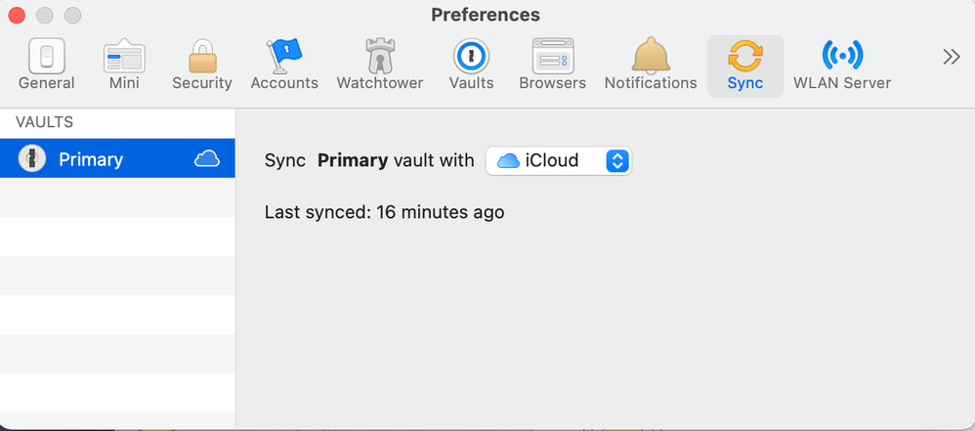Viewport: 975px width, 431px height.
Task: Expand the toolbar overflow chevrons
Action: point(952,58)
